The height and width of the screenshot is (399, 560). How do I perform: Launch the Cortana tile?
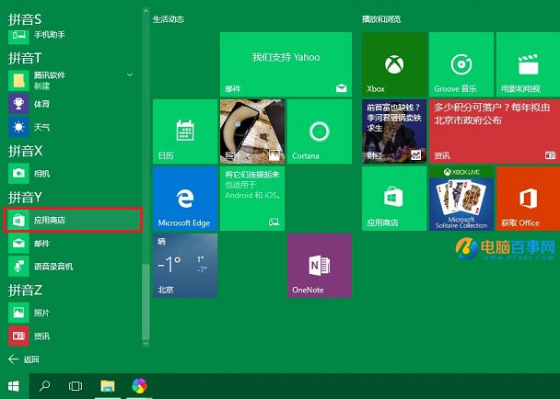(320, 131)
